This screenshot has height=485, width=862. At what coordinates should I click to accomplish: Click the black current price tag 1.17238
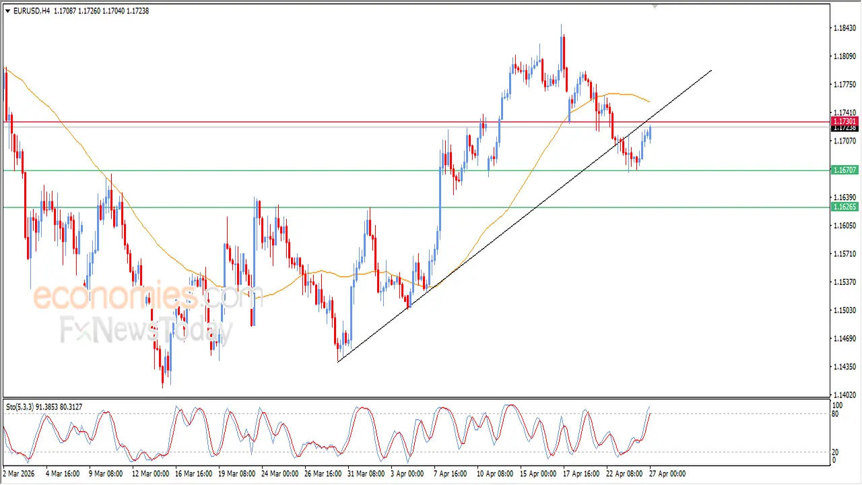click(x=844, y=127)
